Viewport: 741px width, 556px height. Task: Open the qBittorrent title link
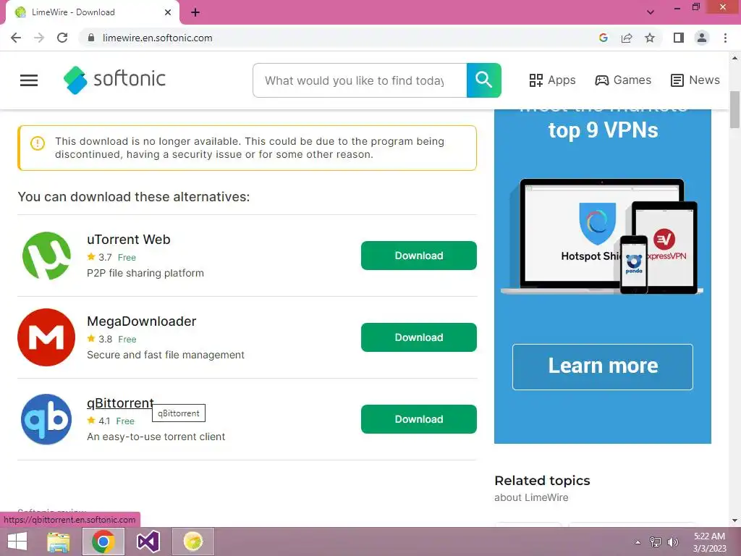120,403
